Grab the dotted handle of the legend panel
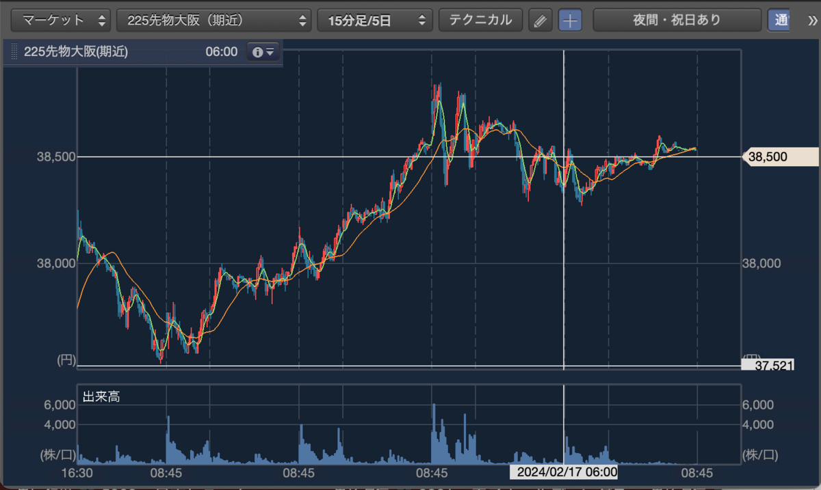Screen dimensions: 821x490 click(x=13, y=52)
